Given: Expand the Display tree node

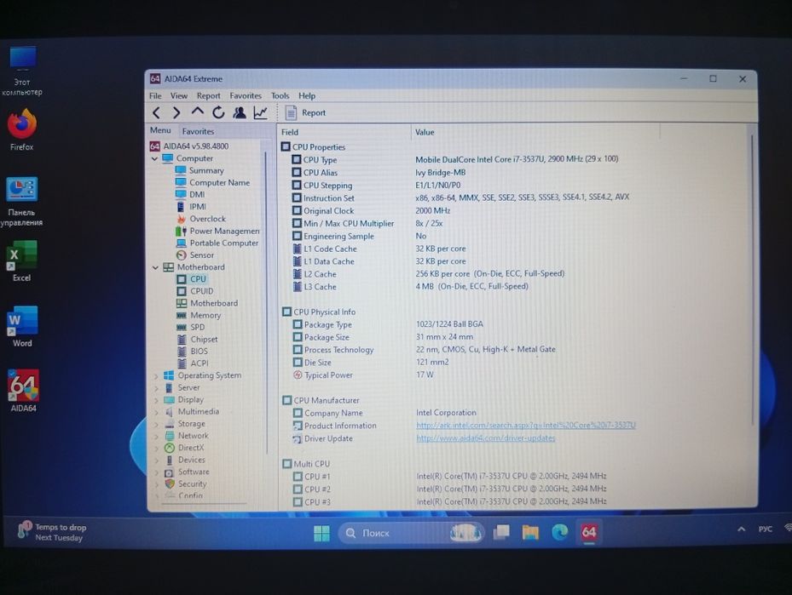Looking at the screenshot, I should (156, 401).
